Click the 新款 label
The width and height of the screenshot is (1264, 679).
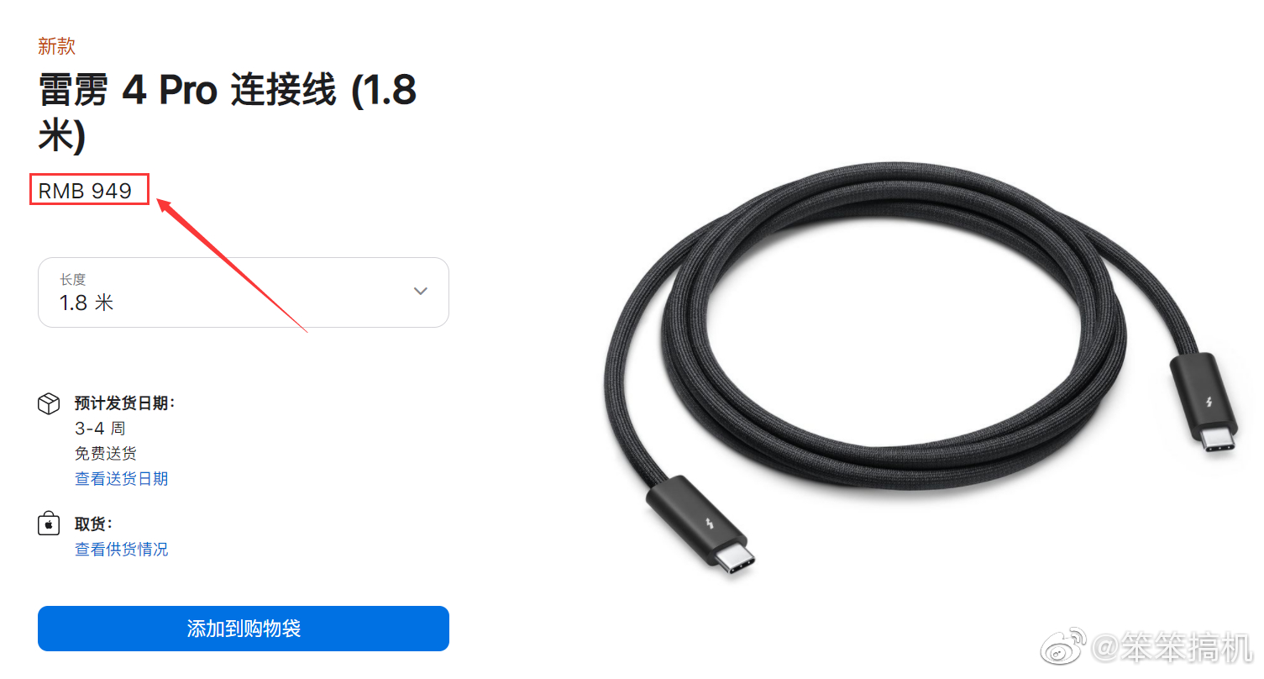coord(56,46)
